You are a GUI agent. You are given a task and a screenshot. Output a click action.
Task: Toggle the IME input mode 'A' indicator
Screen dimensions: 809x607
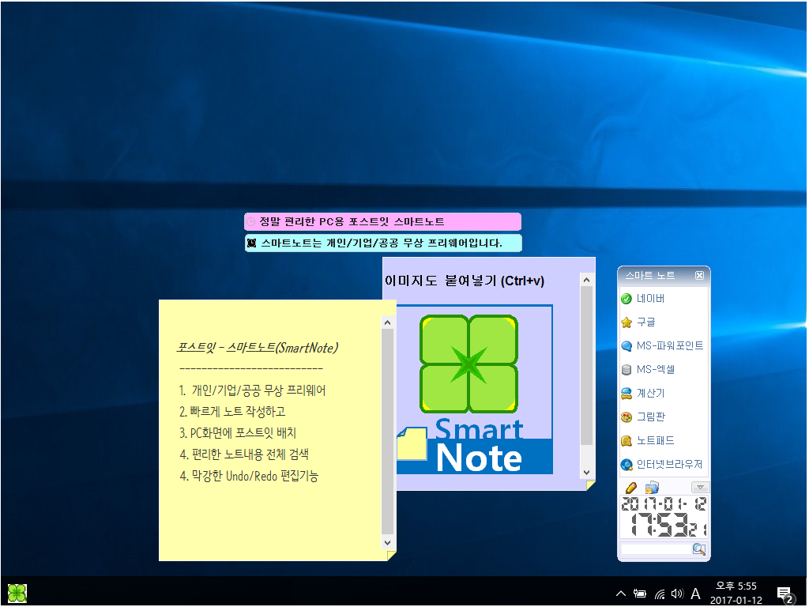click(x=695, y=594)
